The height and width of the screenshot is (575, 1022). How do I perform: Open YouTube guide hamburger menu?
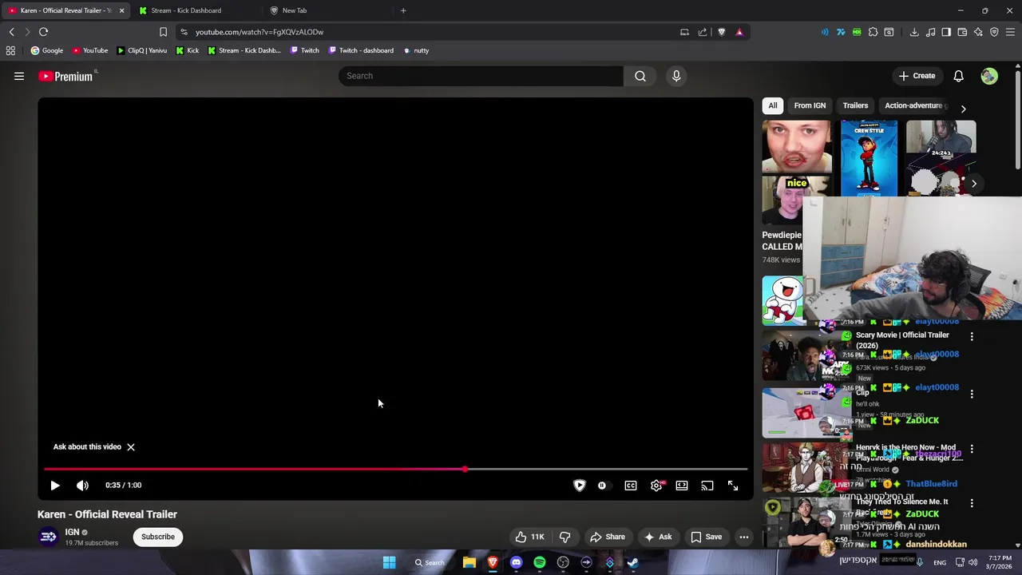19,76
